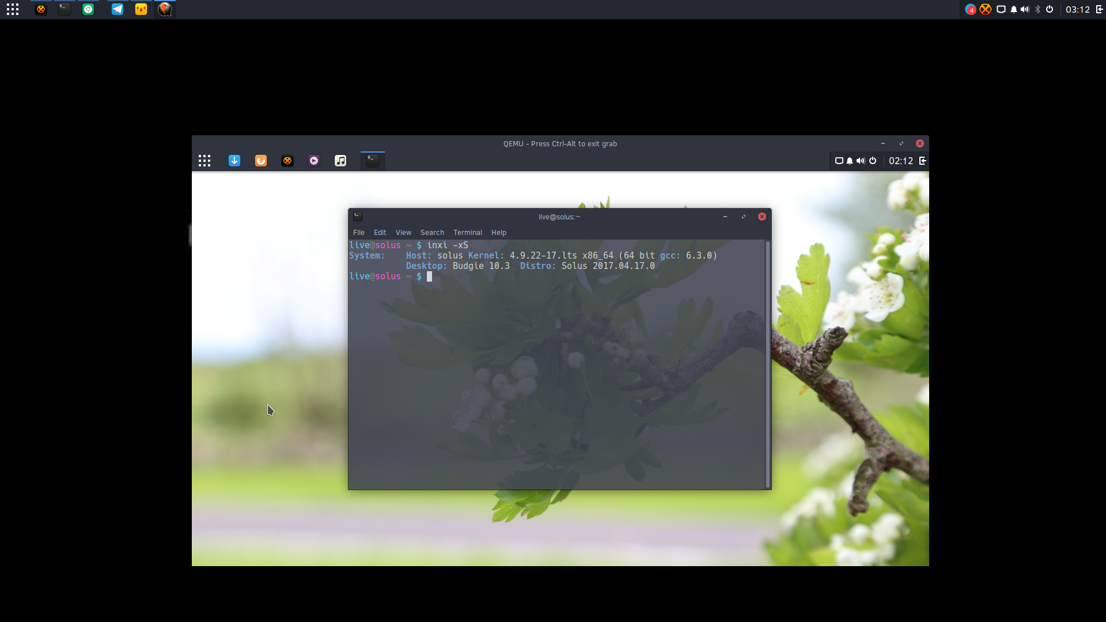Open the terminal Help menu
1106x622 pixels.
pos(499,233)
